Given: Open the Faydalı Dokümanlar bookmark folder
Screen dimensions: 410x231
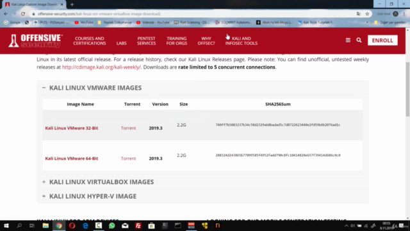Looking at the screenshot, I should (115, 22).
